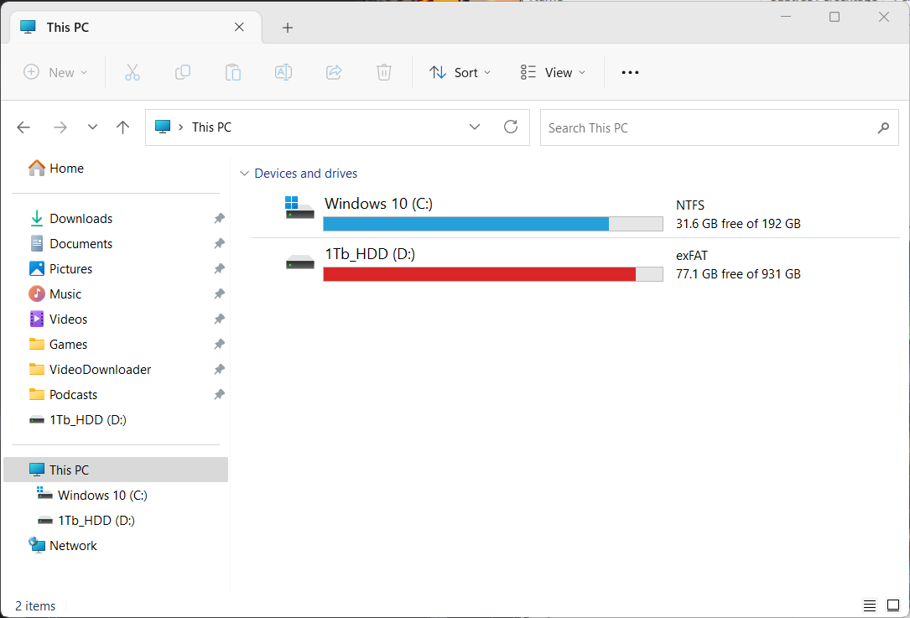This screenshot has height=618, width=910.
Task: Click the Share icon in toolbar
Action: click(334, 73)
